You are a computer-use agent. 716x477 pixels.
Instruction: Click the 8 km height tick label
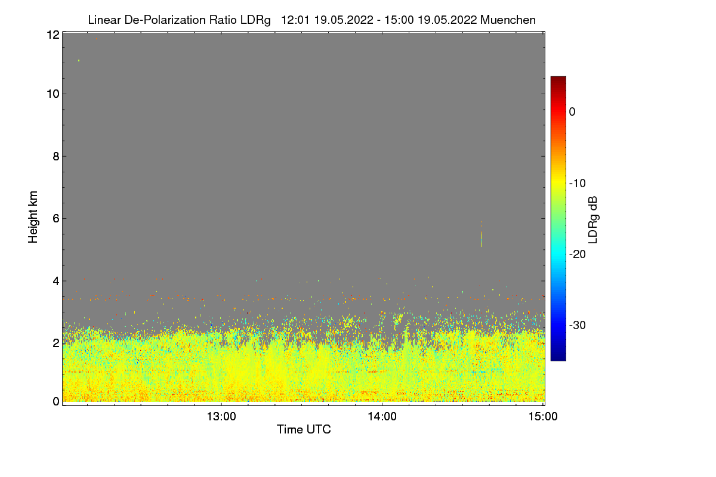(56, 156)
